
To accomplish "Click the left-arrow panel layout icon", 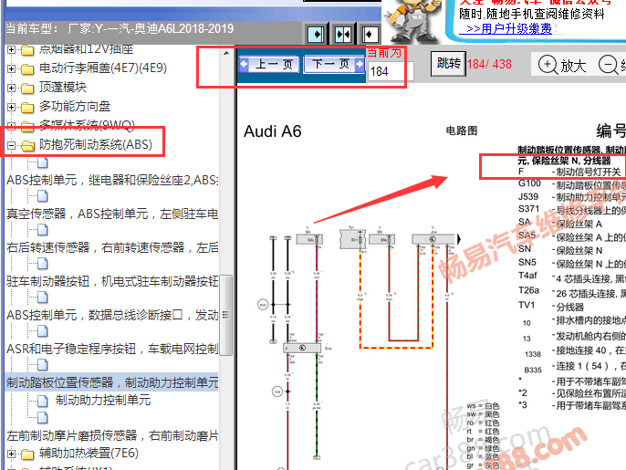I will point(370,35).
